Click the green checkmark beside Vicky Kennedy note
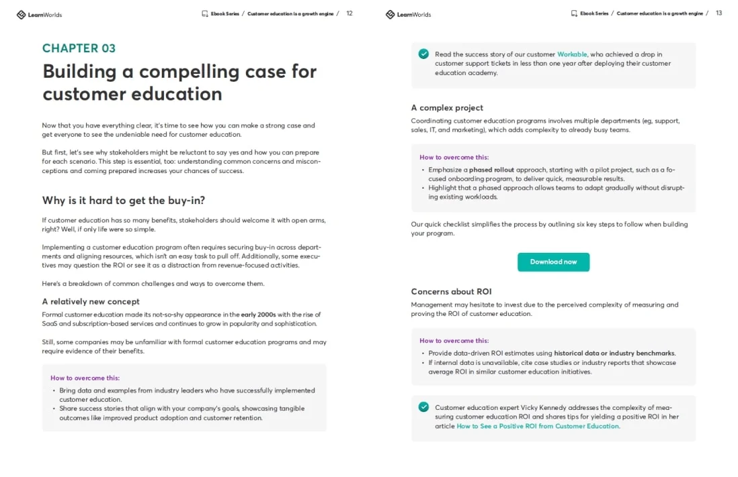Screen dimensions: 738x477 pyautogui.click(x=423, y=407)
